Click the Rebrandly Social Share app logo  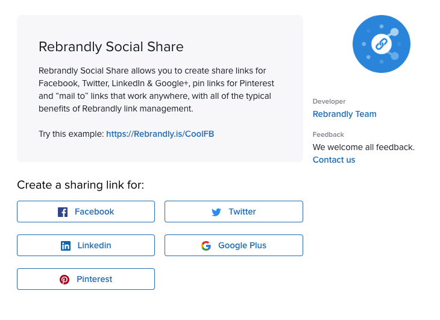pyautogui.click(x=382, y=44)
